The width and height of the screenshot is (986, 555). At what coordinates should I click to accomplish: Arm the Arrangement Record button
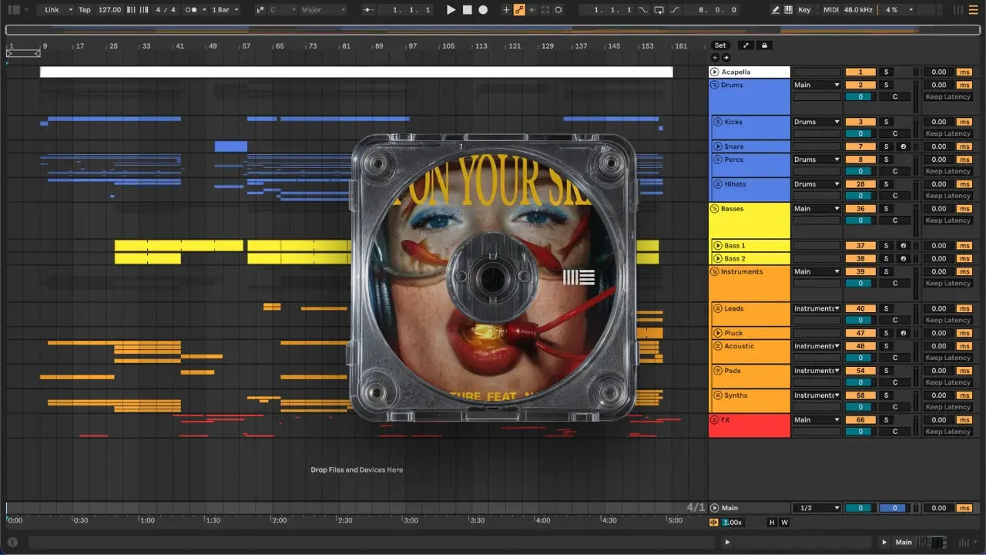[x=483, y=10]
